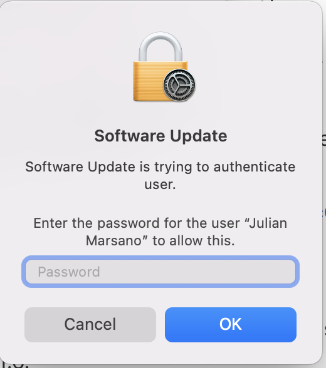The image size is (326, 368).
Task: Click the word 'user.' in the message
Action: point(160,185)
